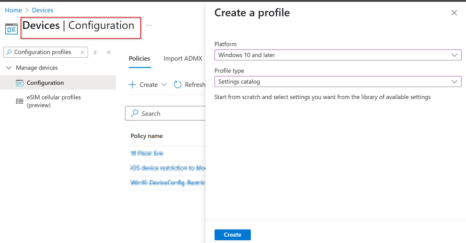Click the policy Search box
The height and width of the screenshot is (243, 466).
pos(165,114)
